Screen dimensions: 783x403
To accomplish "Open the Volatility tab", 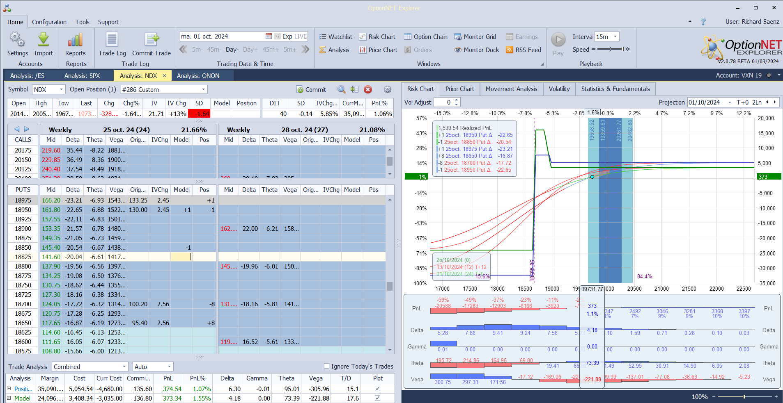I will point(559,89).
